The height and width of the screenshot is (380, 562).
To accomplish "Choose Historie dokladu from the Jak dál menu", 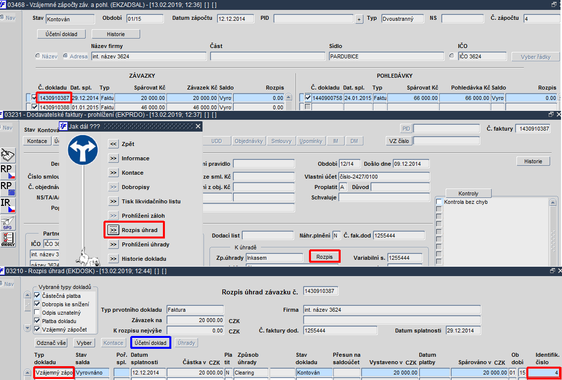I will click(144, 259).
